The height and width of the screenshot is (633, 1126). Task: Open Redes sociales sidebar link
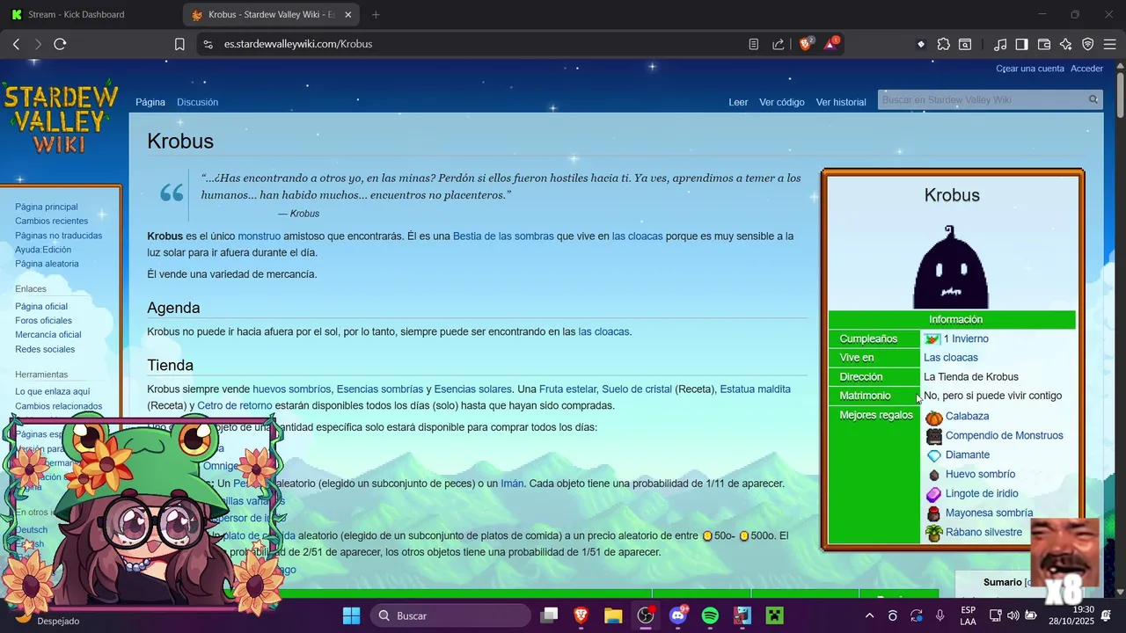(x=45, y=349)
